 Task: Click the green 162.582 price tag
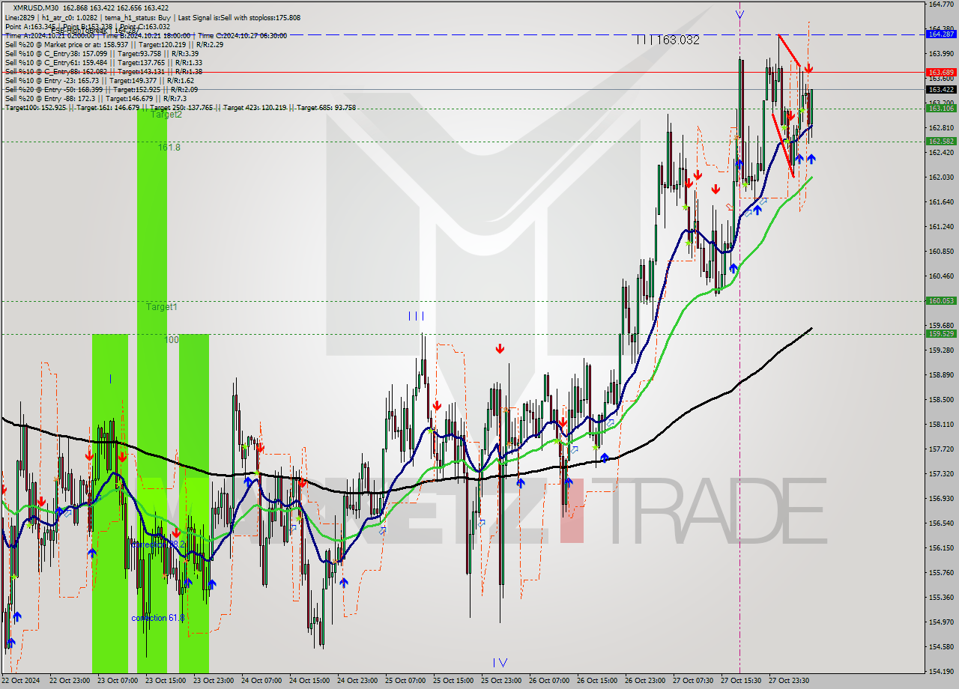tap(941, 141)
